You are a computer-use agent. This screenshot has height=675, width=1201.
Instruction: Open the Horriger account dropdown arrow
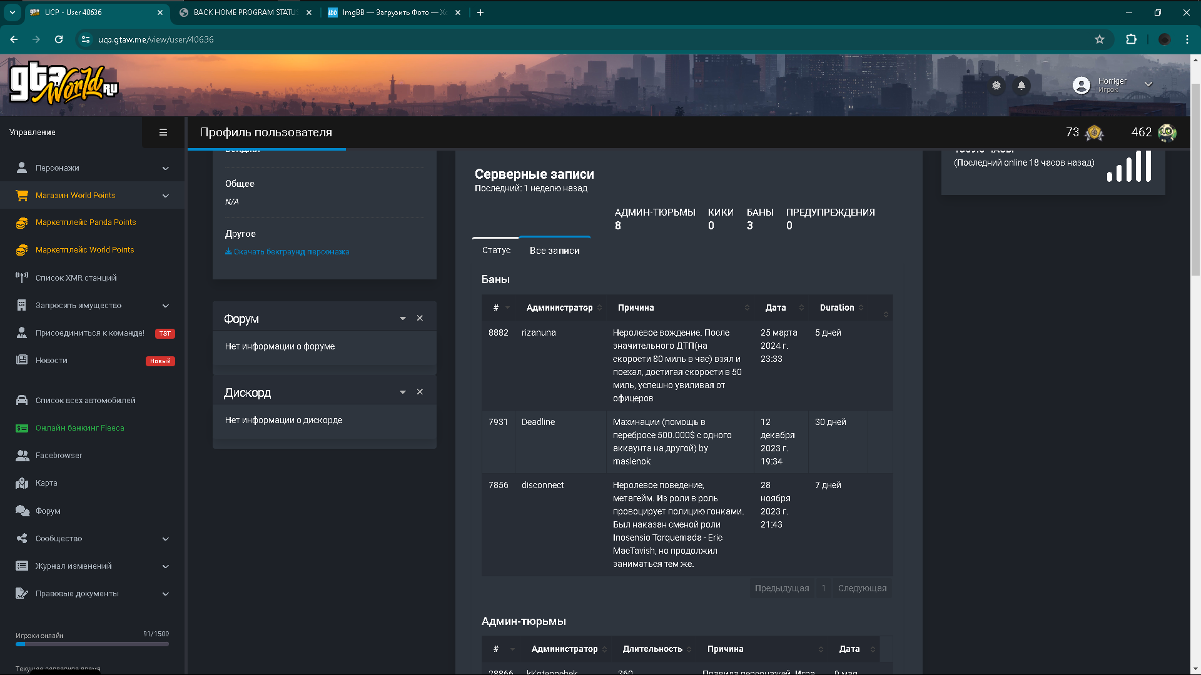[x=1148, y=84]
